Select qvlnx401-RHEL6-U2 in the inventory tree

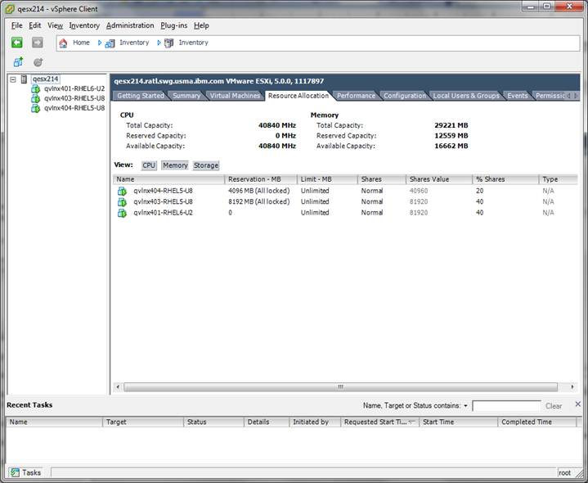[x=74, y=88]
